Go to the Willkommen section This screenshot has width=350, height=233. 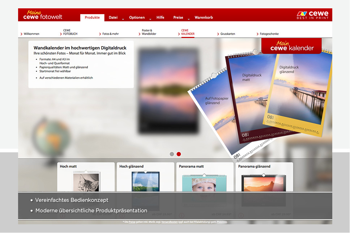click(x=30, y=34)
